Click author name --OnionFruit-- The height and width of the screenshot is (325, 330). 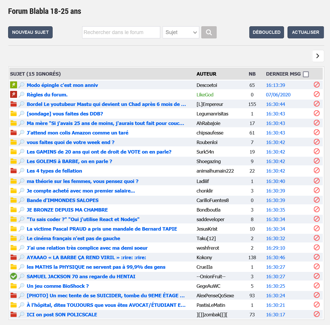(211, 277)
